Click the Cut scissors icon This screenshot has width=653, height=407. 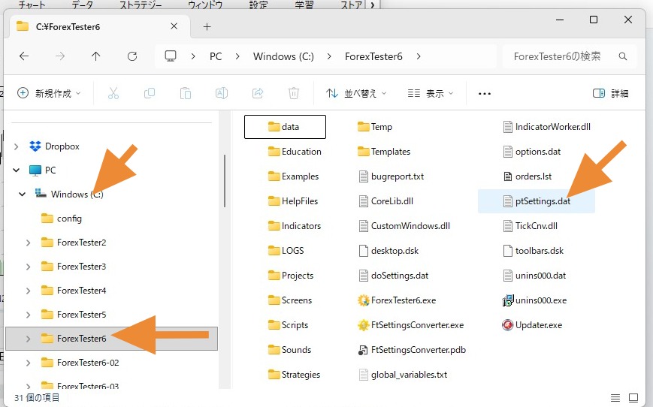coord(113,93)
